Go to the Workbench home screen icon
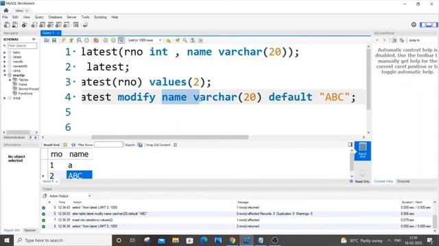The width and height of the screenshot is (439, 246). (6, 10)
